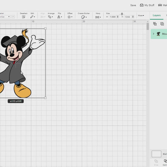Open the Flip tool
Viewport: 167px width, 167px height.
point(59,17)
